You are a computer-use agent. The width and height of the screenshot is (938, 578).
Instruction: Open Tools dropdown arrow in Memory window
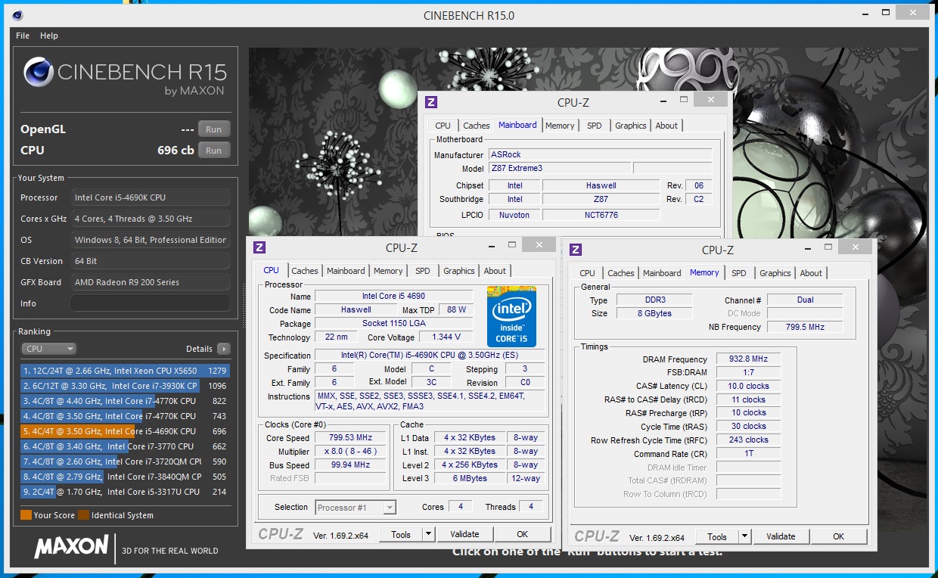(744, 536)
